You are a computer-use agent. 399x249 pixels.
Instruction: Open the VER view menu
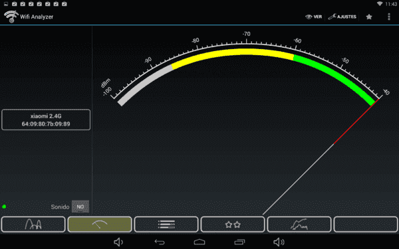313,17
